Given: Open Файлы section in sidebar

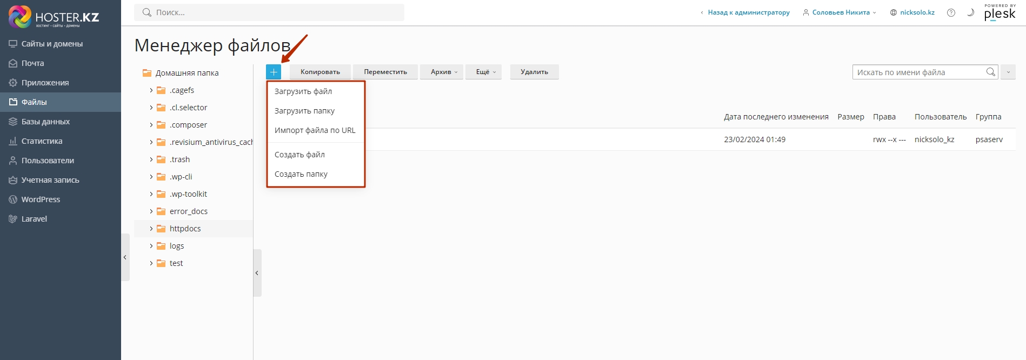Looking at the screenshot, I should pyautogui.click(x=61, y=102).
